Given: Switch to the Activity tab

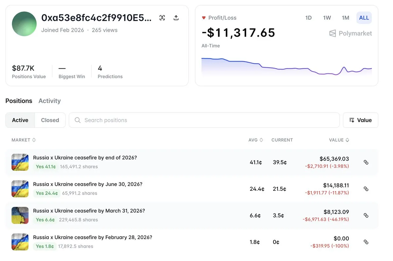Looking at the screenshot, I should [x=49, y=101].
